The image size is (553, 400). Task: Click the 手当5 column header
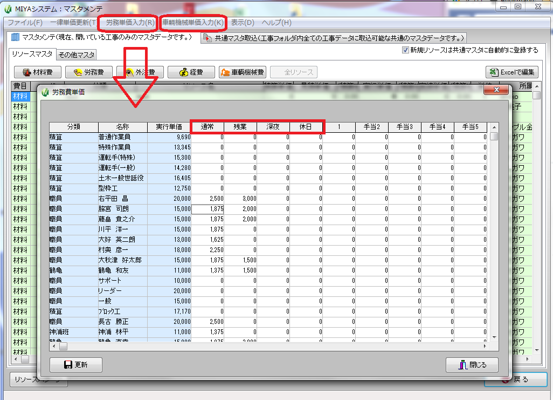471,127
